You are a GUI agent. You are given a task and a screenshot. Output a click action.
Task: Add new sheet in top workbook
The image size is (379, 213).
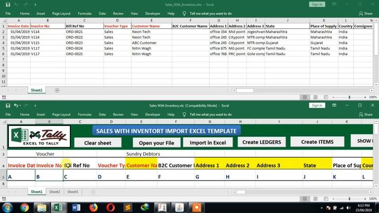(57, 91)
